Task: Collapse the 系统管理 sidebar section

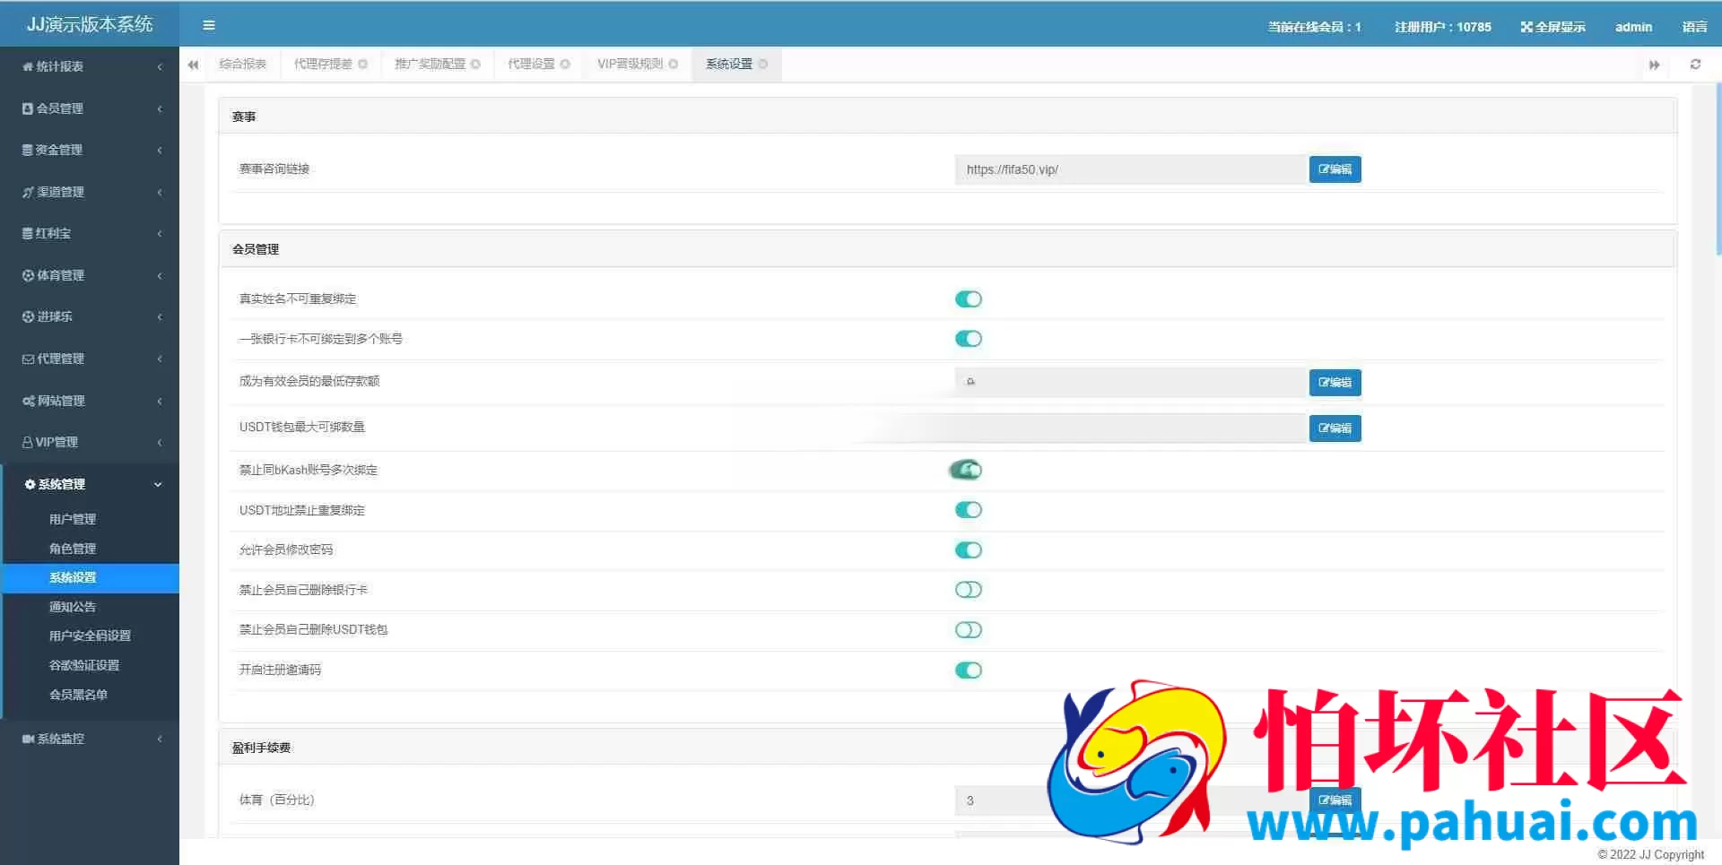Action: [90, 484]
